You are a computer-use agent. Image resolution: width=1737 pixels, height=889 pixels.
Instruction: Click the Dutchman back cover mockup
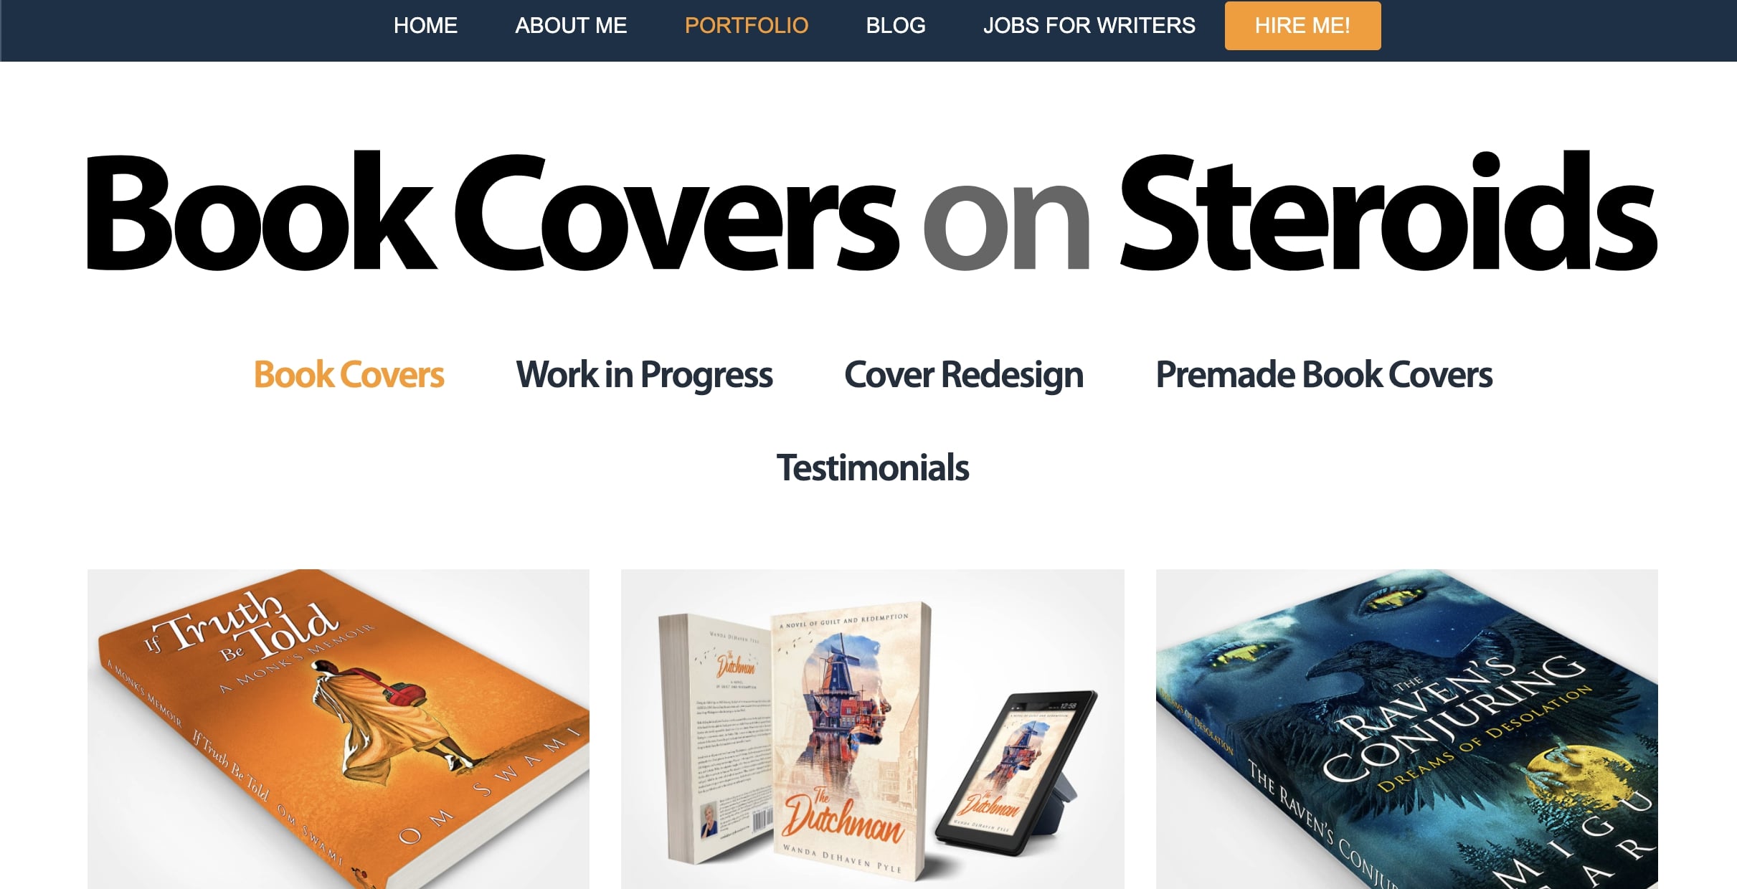tap(717, 738)
